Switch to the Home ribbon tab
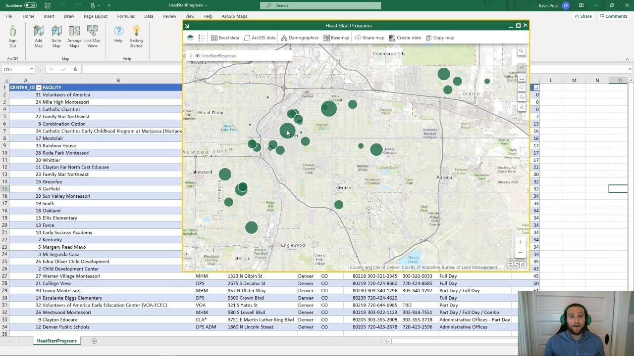Viewport: 634px width, 356px height. coord(28,16)
